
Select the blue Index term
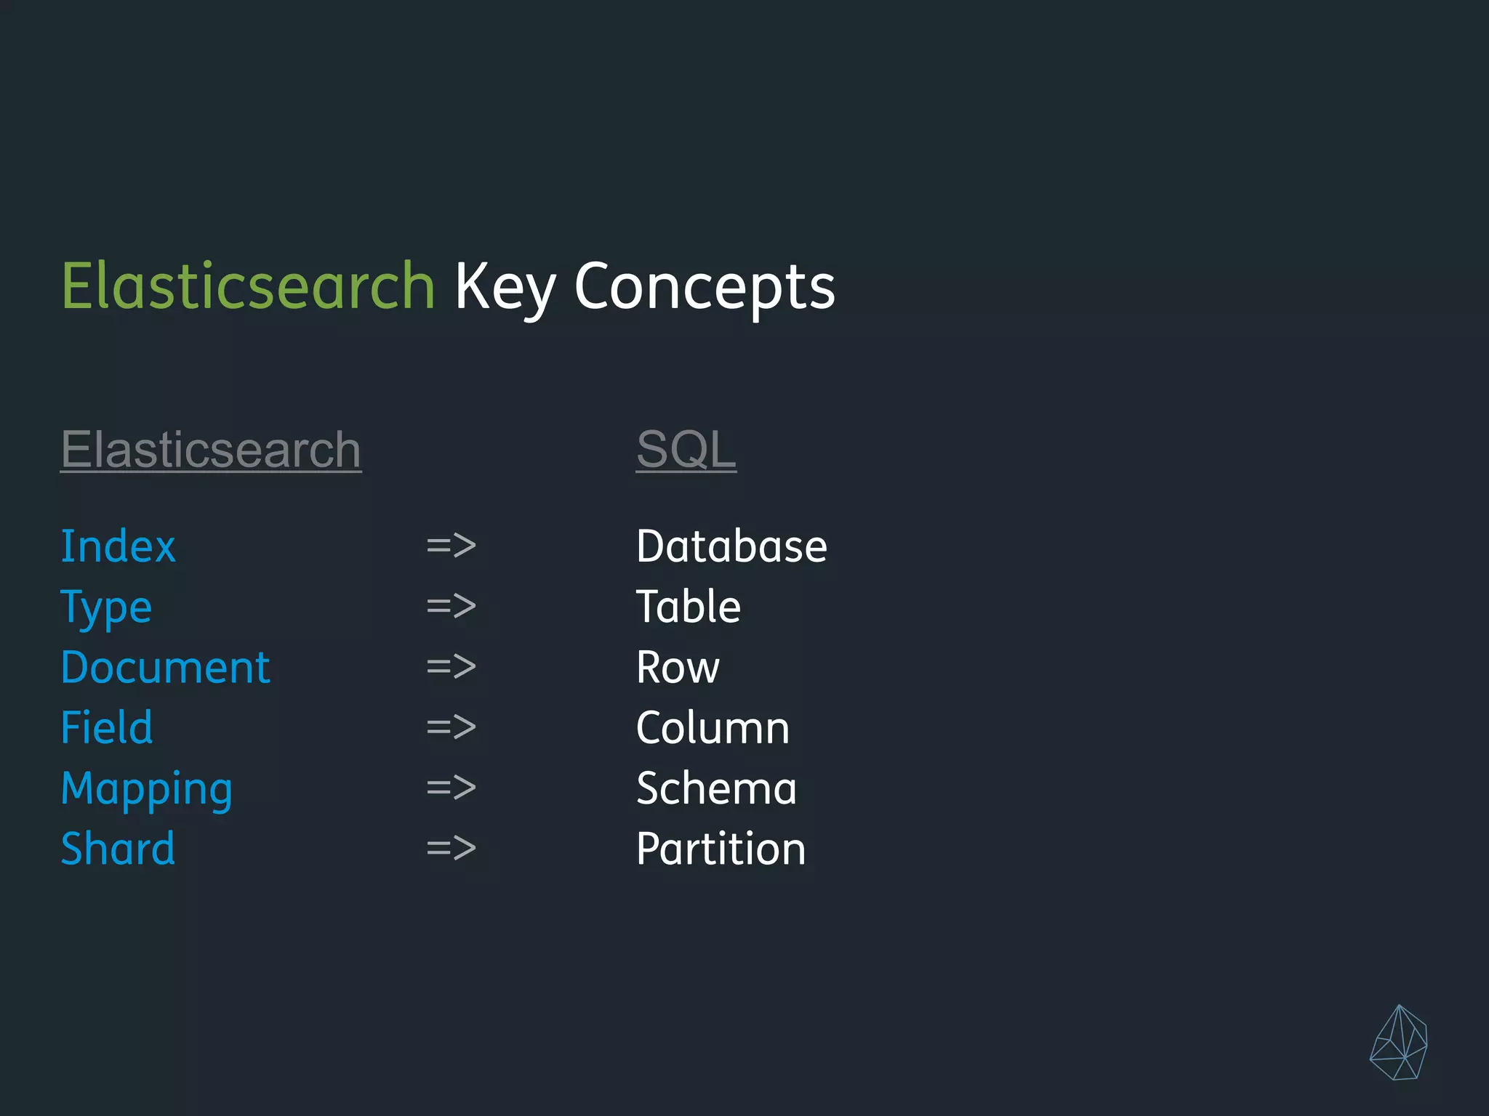[118, 546]
